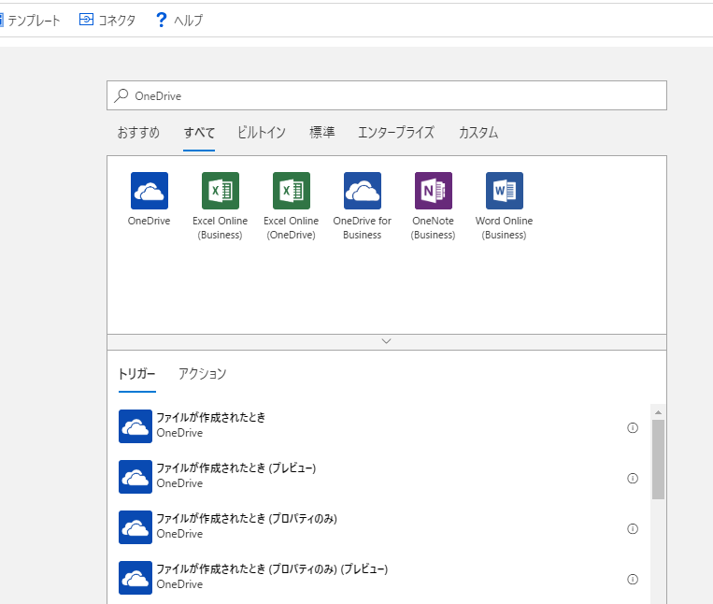Switch to the トリガー tab
Screen dimensions: 713x604
tap(136, 374)
